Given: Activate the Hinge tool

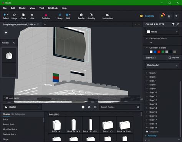Looking at the screenshot, I should pos(14,16).
